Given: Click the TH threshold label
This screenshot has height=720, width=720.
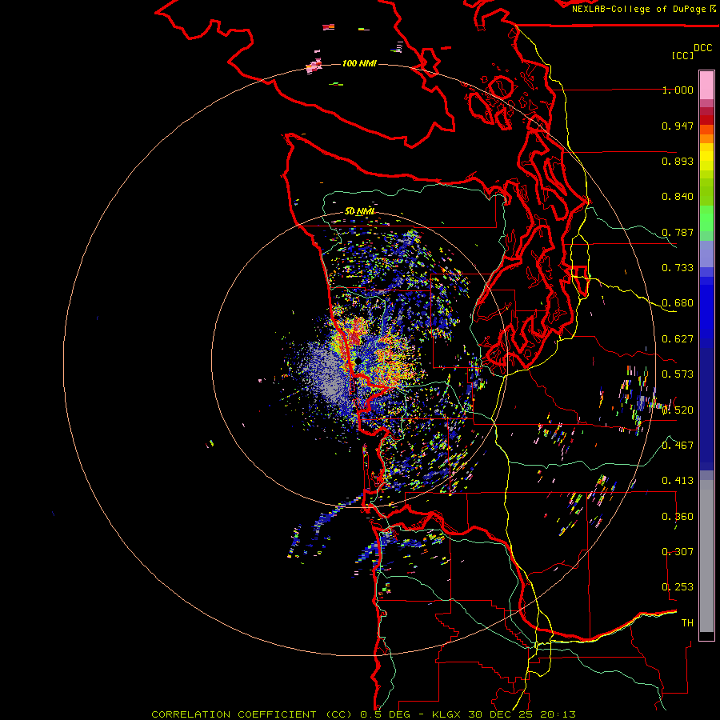Looking at the screenshot, I should pos(687,623).
